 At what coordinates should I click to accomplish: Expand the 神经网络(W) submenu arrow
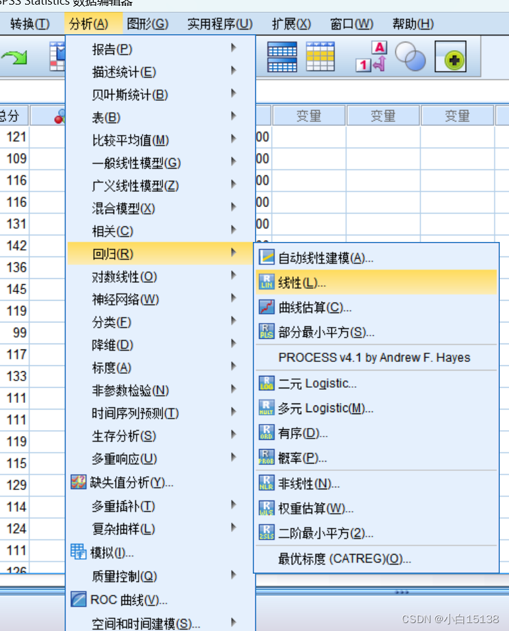pos(233,298)
